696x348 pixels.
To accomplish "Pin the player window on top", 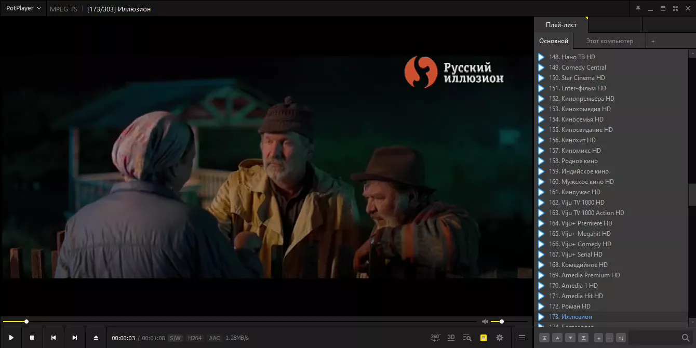I will pyautogui.click(x=638, y=8).
